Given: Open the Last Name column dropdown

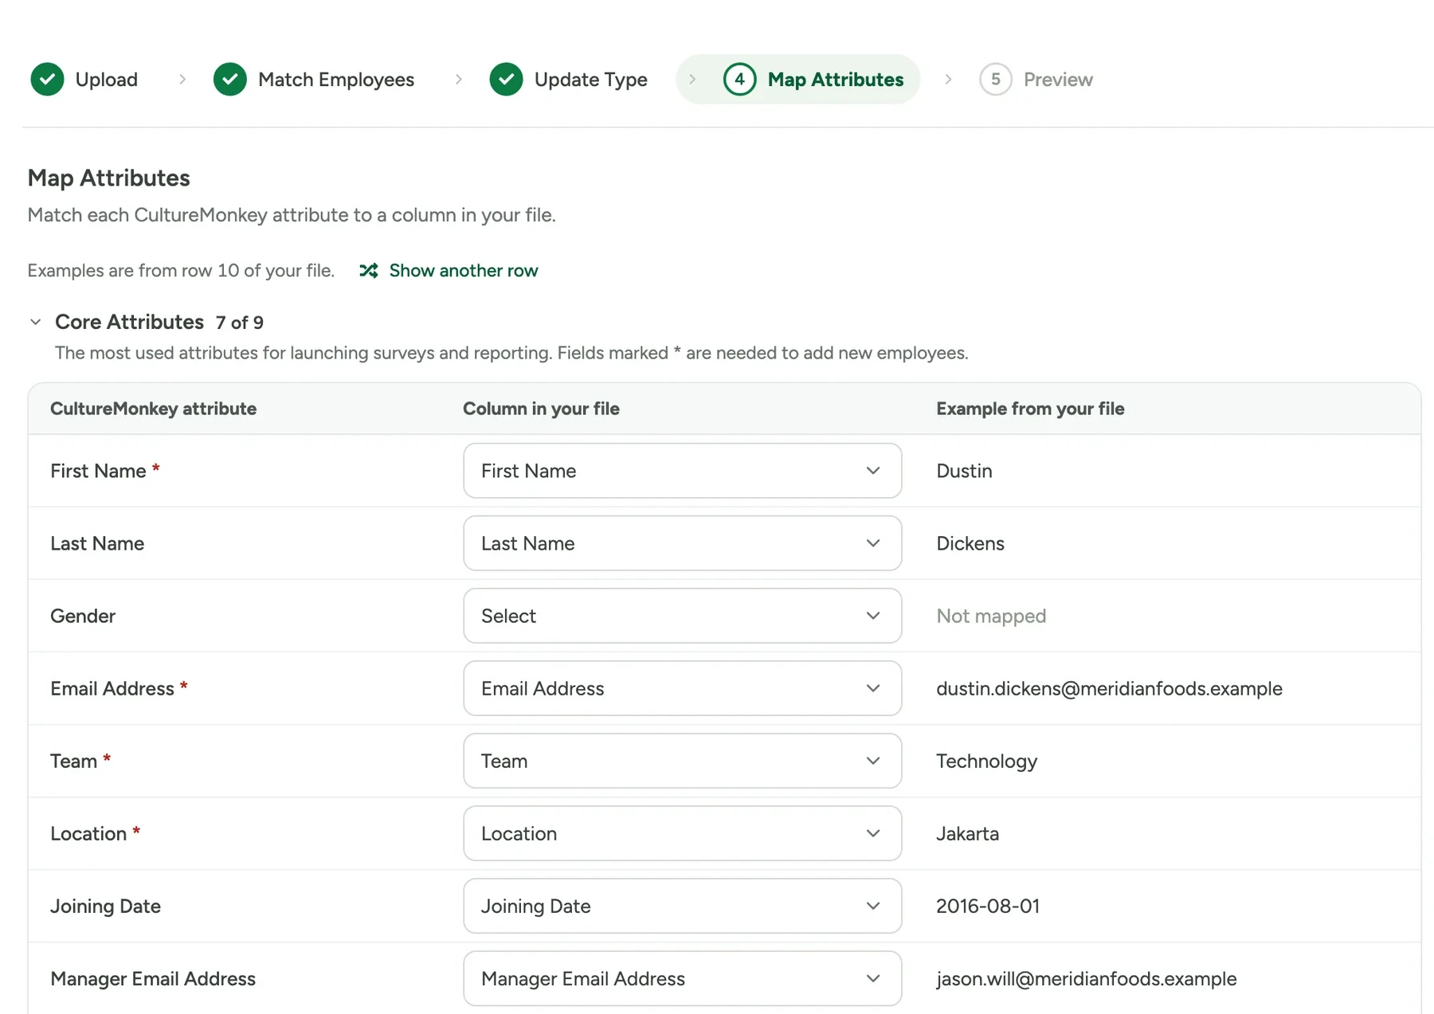Looking at the screenshot, I should tap(683, 543).
